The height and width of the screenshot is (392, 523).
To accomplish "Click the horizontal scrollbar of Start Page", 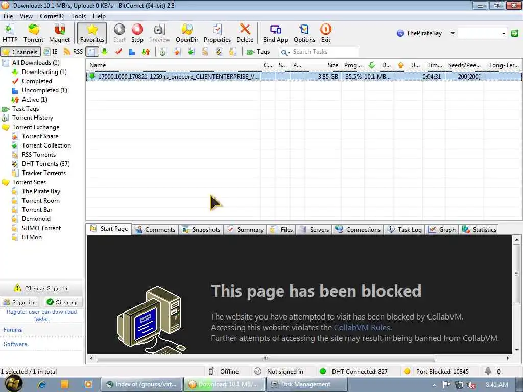I will click(x=266, y=358).
